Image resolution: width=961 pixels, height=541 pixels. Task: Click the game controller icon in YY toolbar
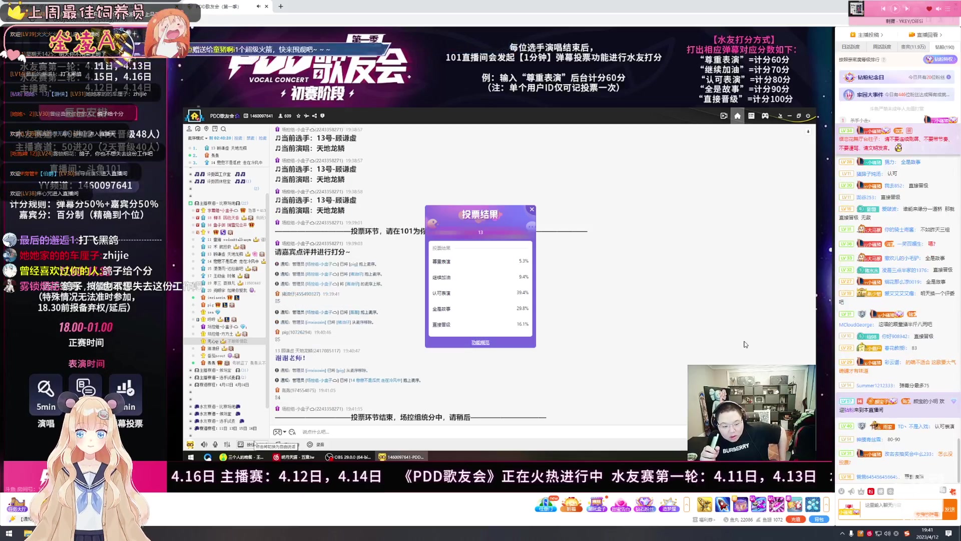pos(765,116)
